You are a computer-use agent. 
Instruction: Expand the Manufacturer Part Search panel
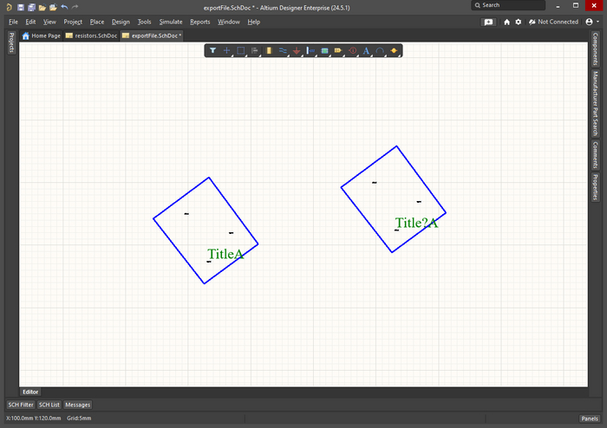tap(596, 103)
